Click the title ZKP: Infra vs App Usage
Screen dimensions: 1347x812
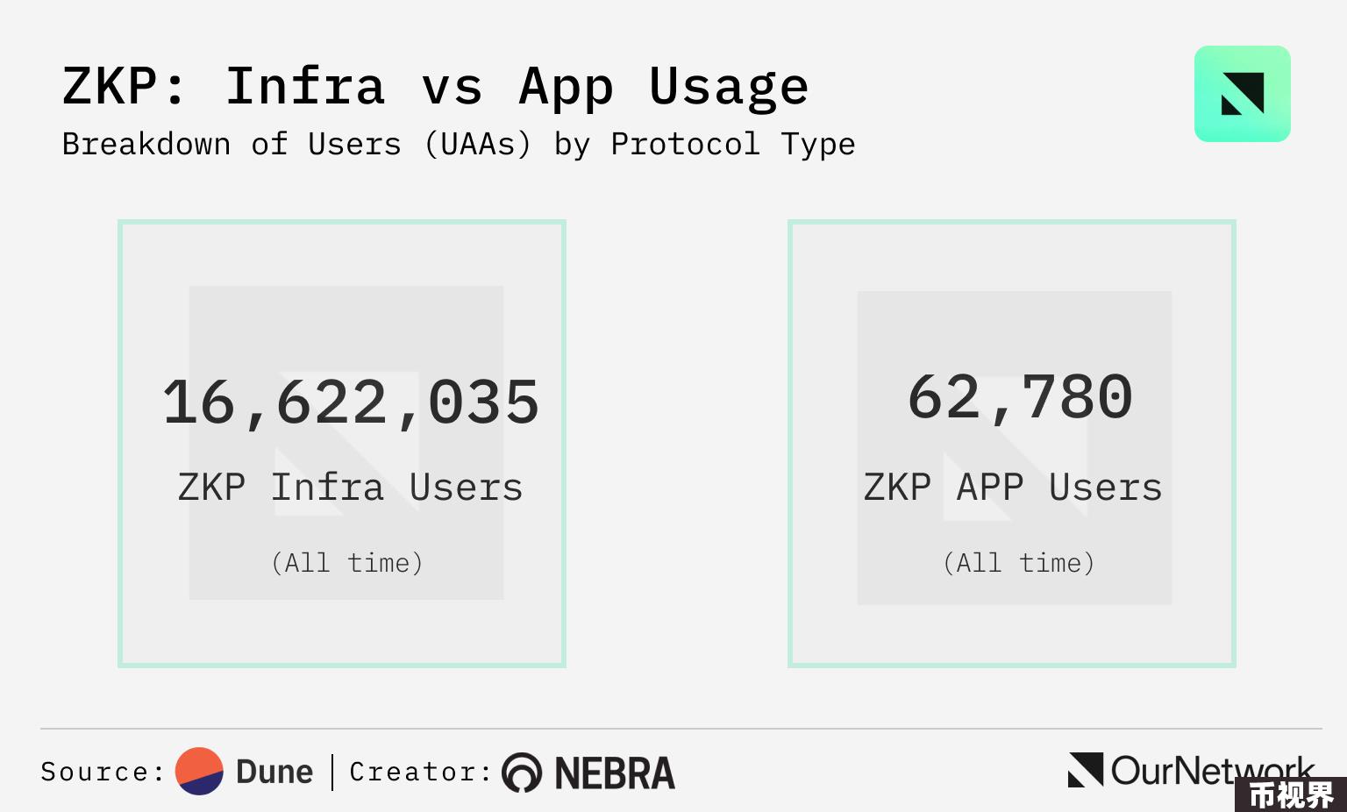tap(435, 89)
